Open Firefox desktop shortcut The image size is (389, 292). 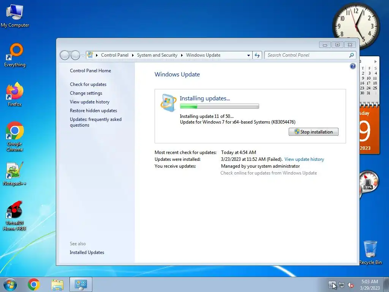click(15, 94)
